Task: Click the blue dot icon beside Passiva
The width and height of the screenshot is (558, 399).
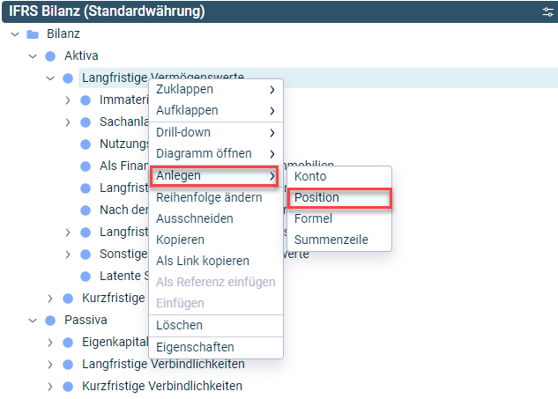Action: click(50, 321)
